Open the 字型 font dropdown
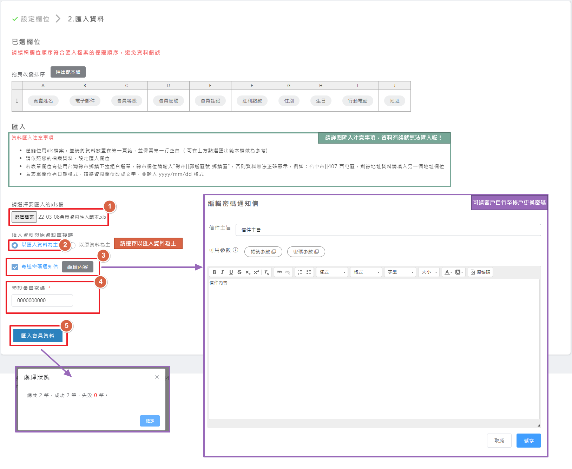The height and width of the screenshot is (469, 572). coord(400,272)
